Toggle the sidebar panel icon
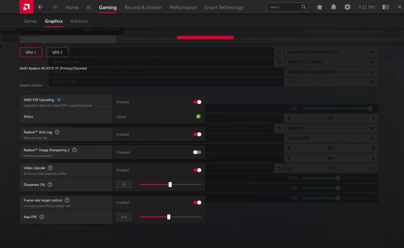This screenshot has height=248, width=404. click(385, 7)
